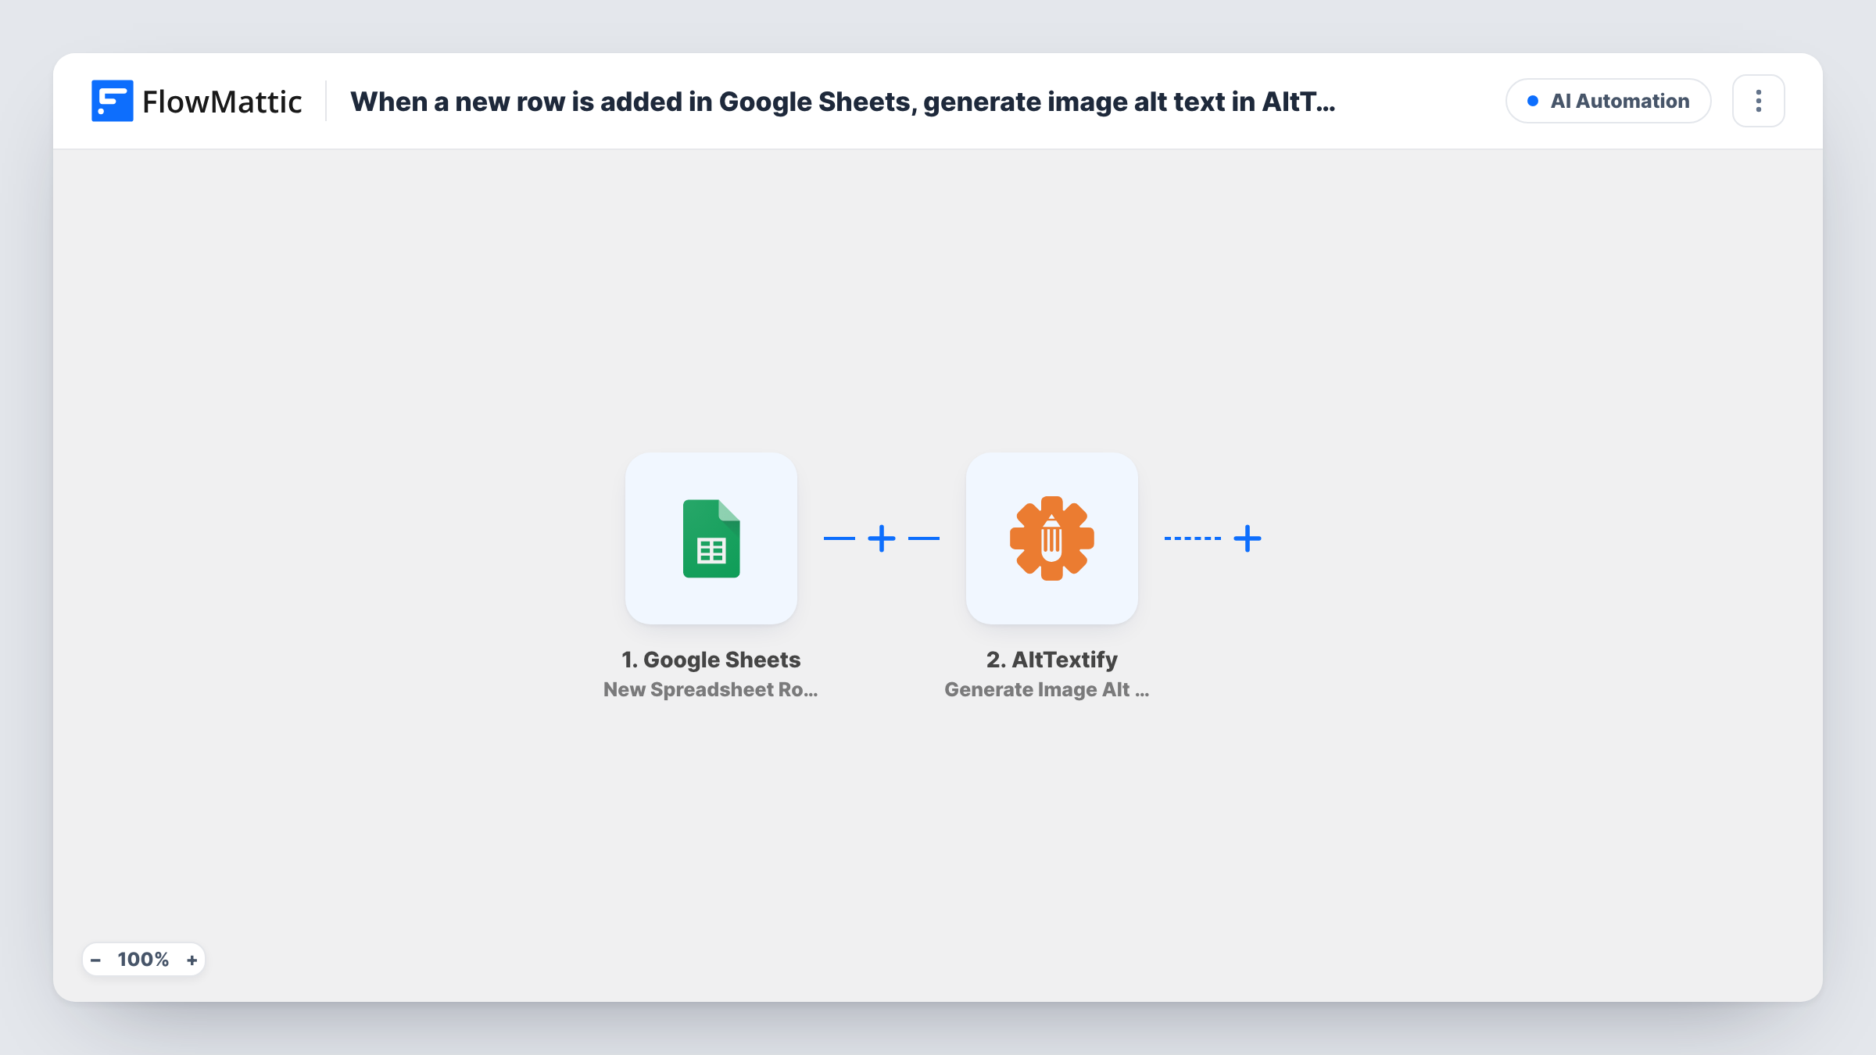This screenshot has height=1055, width=1876.
Task: Add a step between Google Sheets and AltTextify
Action: pos(882,538)
